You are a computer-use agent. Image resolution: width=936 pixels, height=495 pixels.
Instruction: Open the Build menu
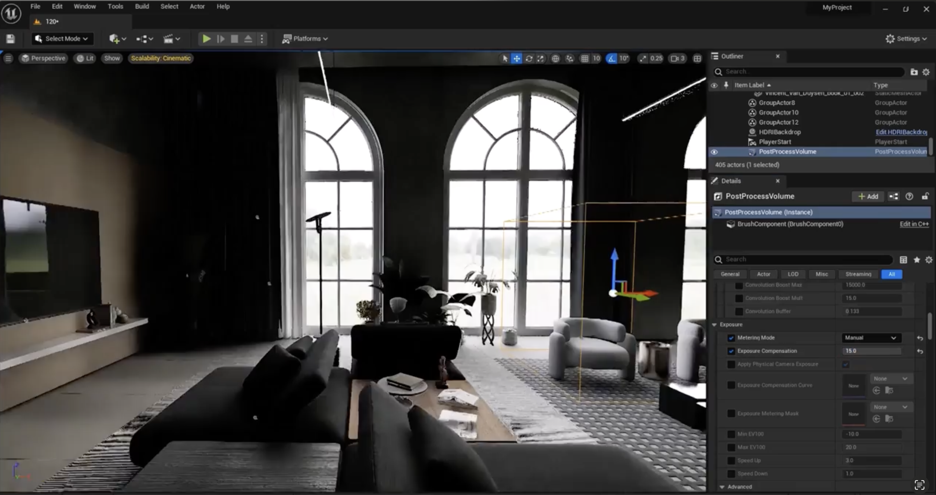point(142,7)
